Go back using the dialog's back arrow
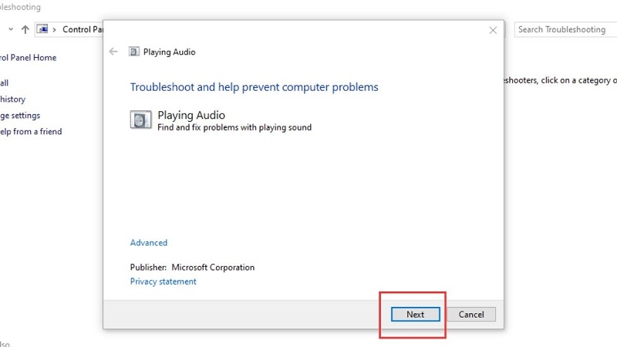The width and height of the screenshot is (617, 347). (114, 52)
